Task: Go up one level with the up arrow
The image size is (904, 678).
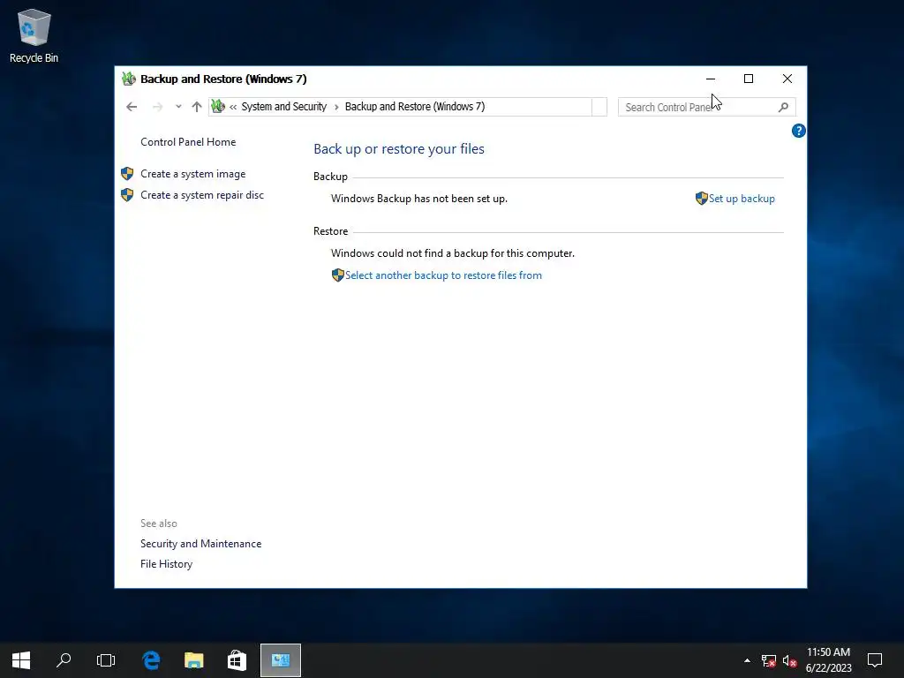Action: point(197,107)
